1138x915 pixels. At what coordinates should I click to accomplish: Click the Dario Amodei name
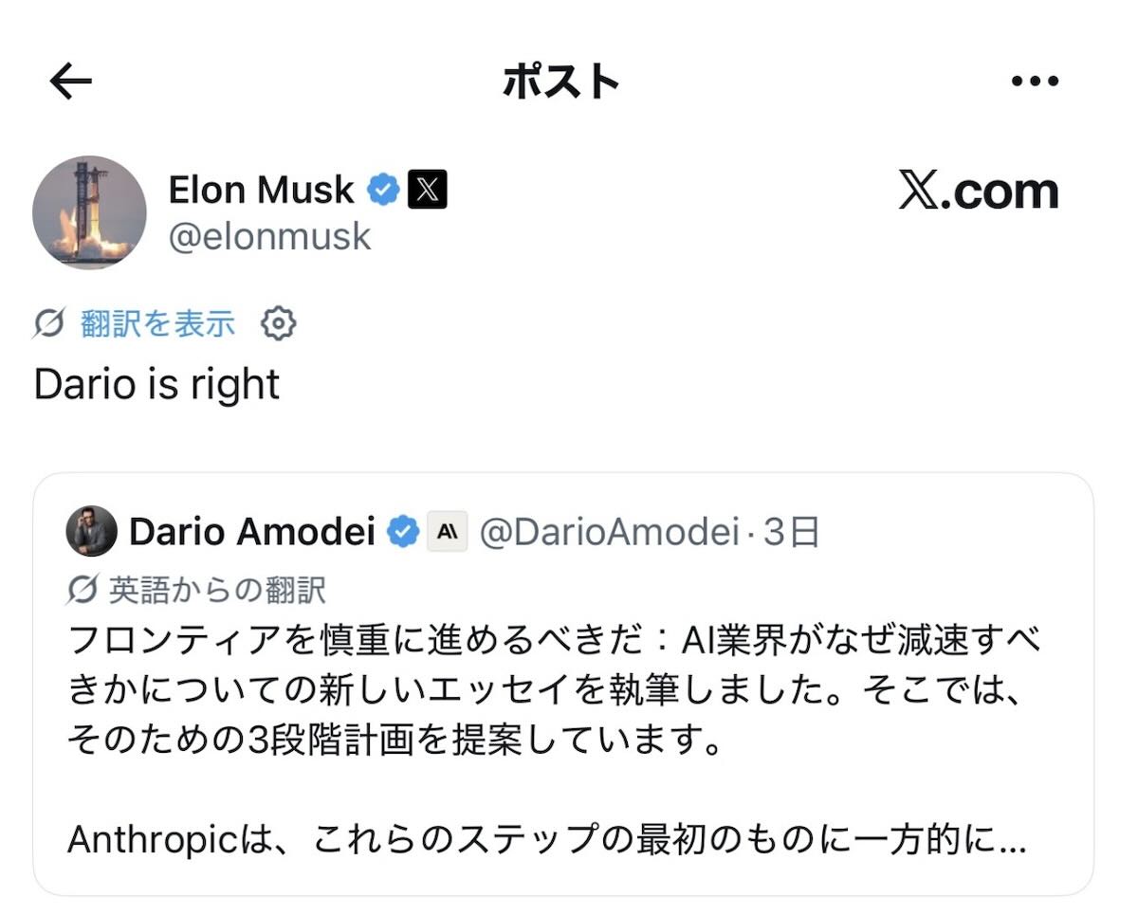click(252, 532)
